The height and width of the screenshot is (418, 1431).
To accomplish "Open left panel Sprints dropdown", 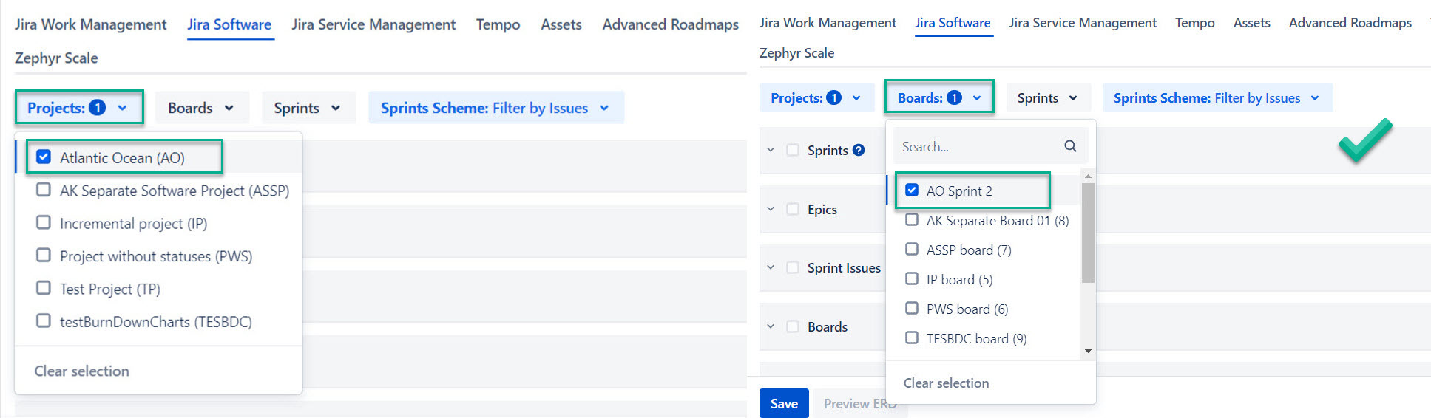I will click(308, 108).
